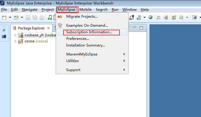Image resolution: width=201 pixels, height=117 pixels.
Task: Open the Search menu
Action: [102, 10]
